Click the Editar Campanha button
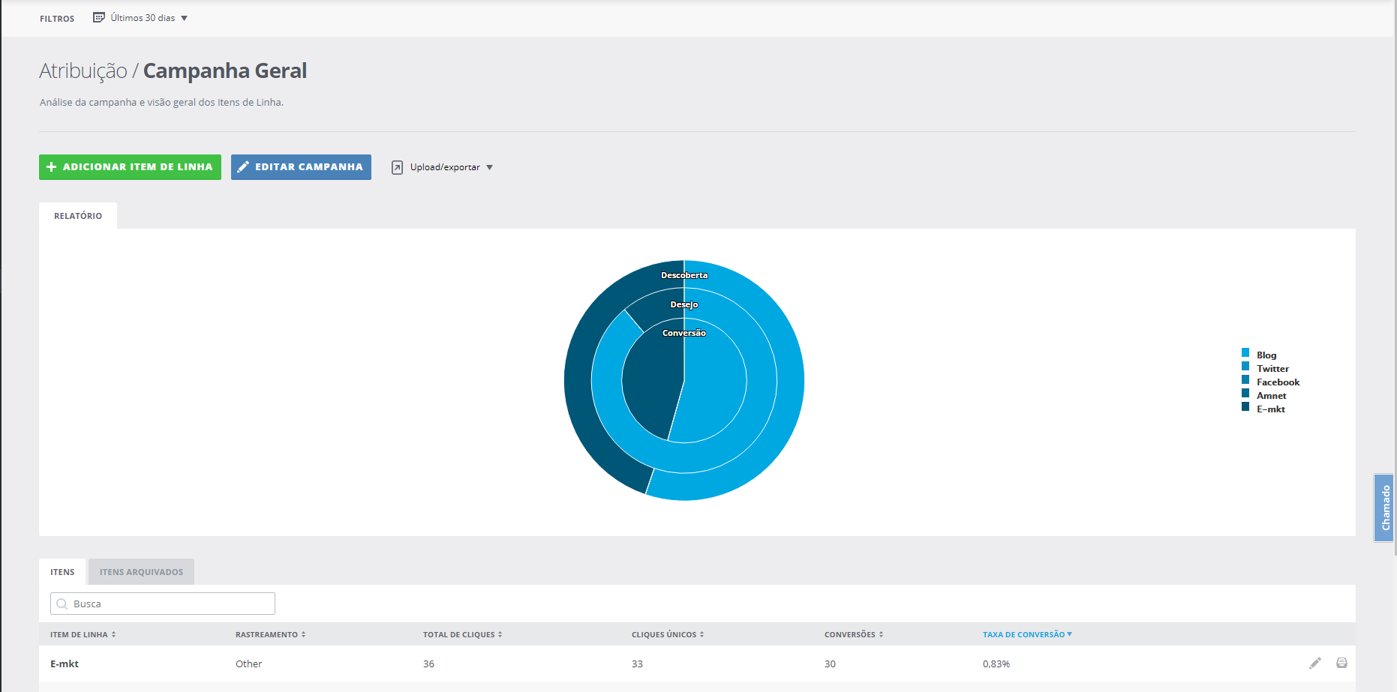The width and height of the screenshot is (1397, 692). tap(301, 167)
